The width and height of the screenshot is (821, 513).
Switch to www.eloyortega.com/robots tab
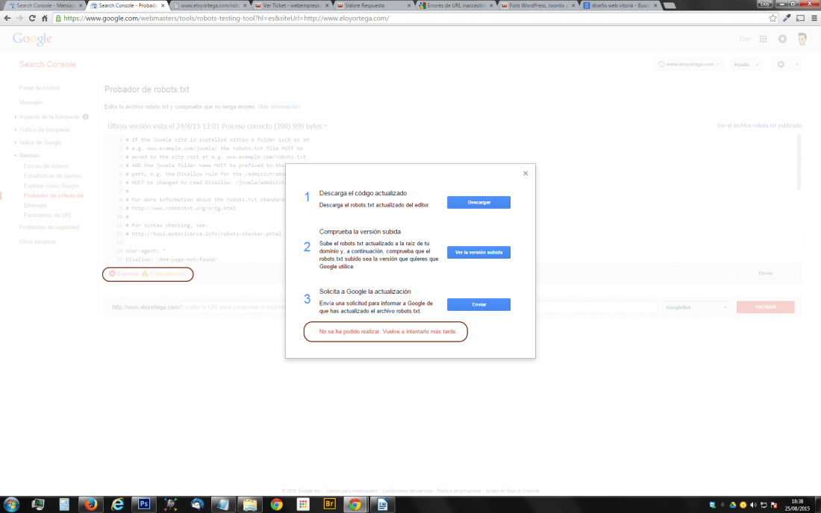tap(210, 5)
